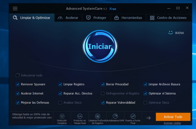Switch to the Centro de Acciones tab

169,18
